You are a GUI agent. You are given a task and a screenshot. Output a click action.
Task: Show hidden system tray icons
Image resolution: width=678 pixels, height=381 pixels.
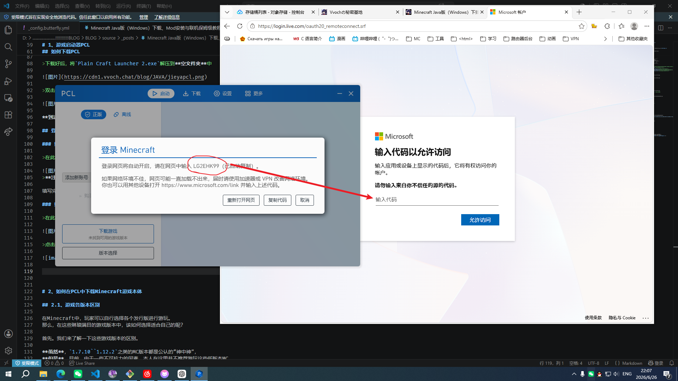574,374
